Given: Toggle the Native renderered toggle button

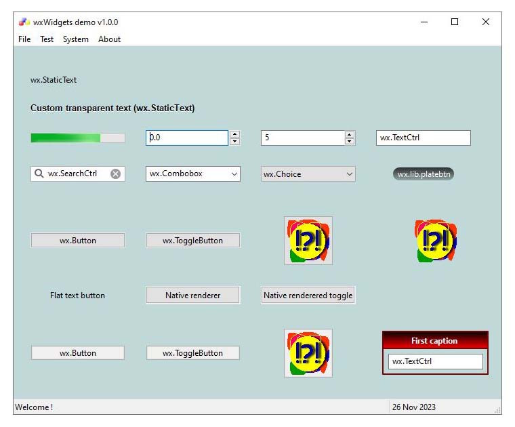Looking at the screenshot, I should [308, 296].
